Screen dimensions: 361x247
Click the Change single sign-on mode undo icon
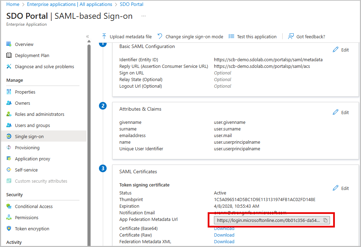[160, 36]
